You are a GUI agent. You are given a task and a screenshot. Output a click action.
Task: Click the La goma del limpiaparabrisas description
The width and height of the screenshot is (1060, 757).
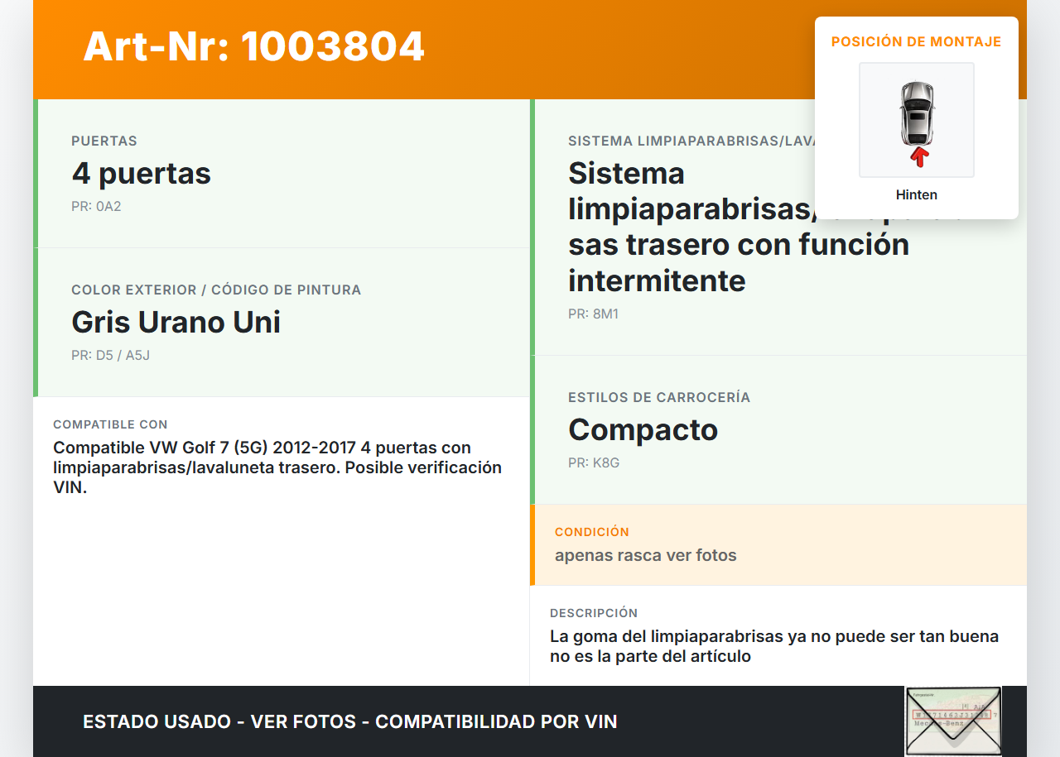[x=774, y=646]
